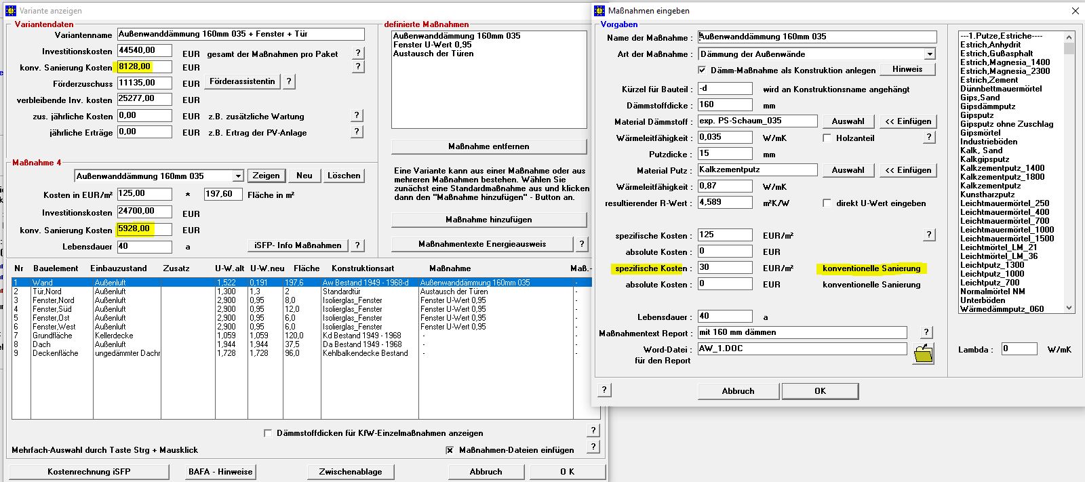Enable the Holzanteil checkbox
Image resolution: width=1085 pixels, height=482 pixels.
[827, 138]
